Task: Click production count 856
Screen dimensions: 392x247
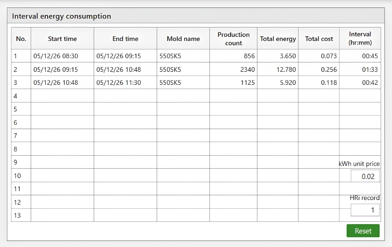Action: coord(249,56)
